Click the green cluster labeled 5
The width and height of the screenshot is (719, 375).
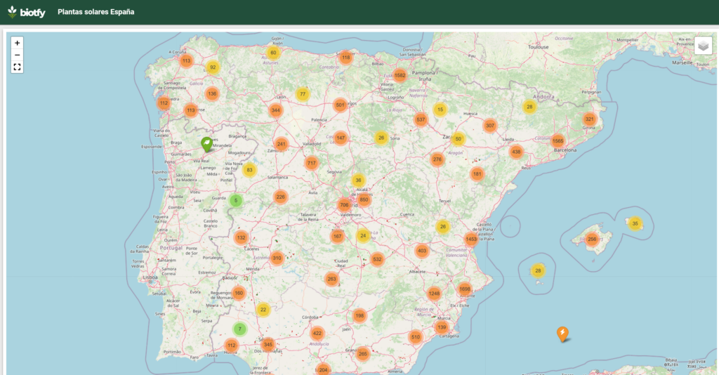click(x=236, y=201)
